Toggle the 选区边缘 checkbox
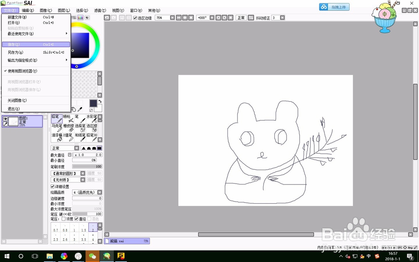 coord(135,18)
